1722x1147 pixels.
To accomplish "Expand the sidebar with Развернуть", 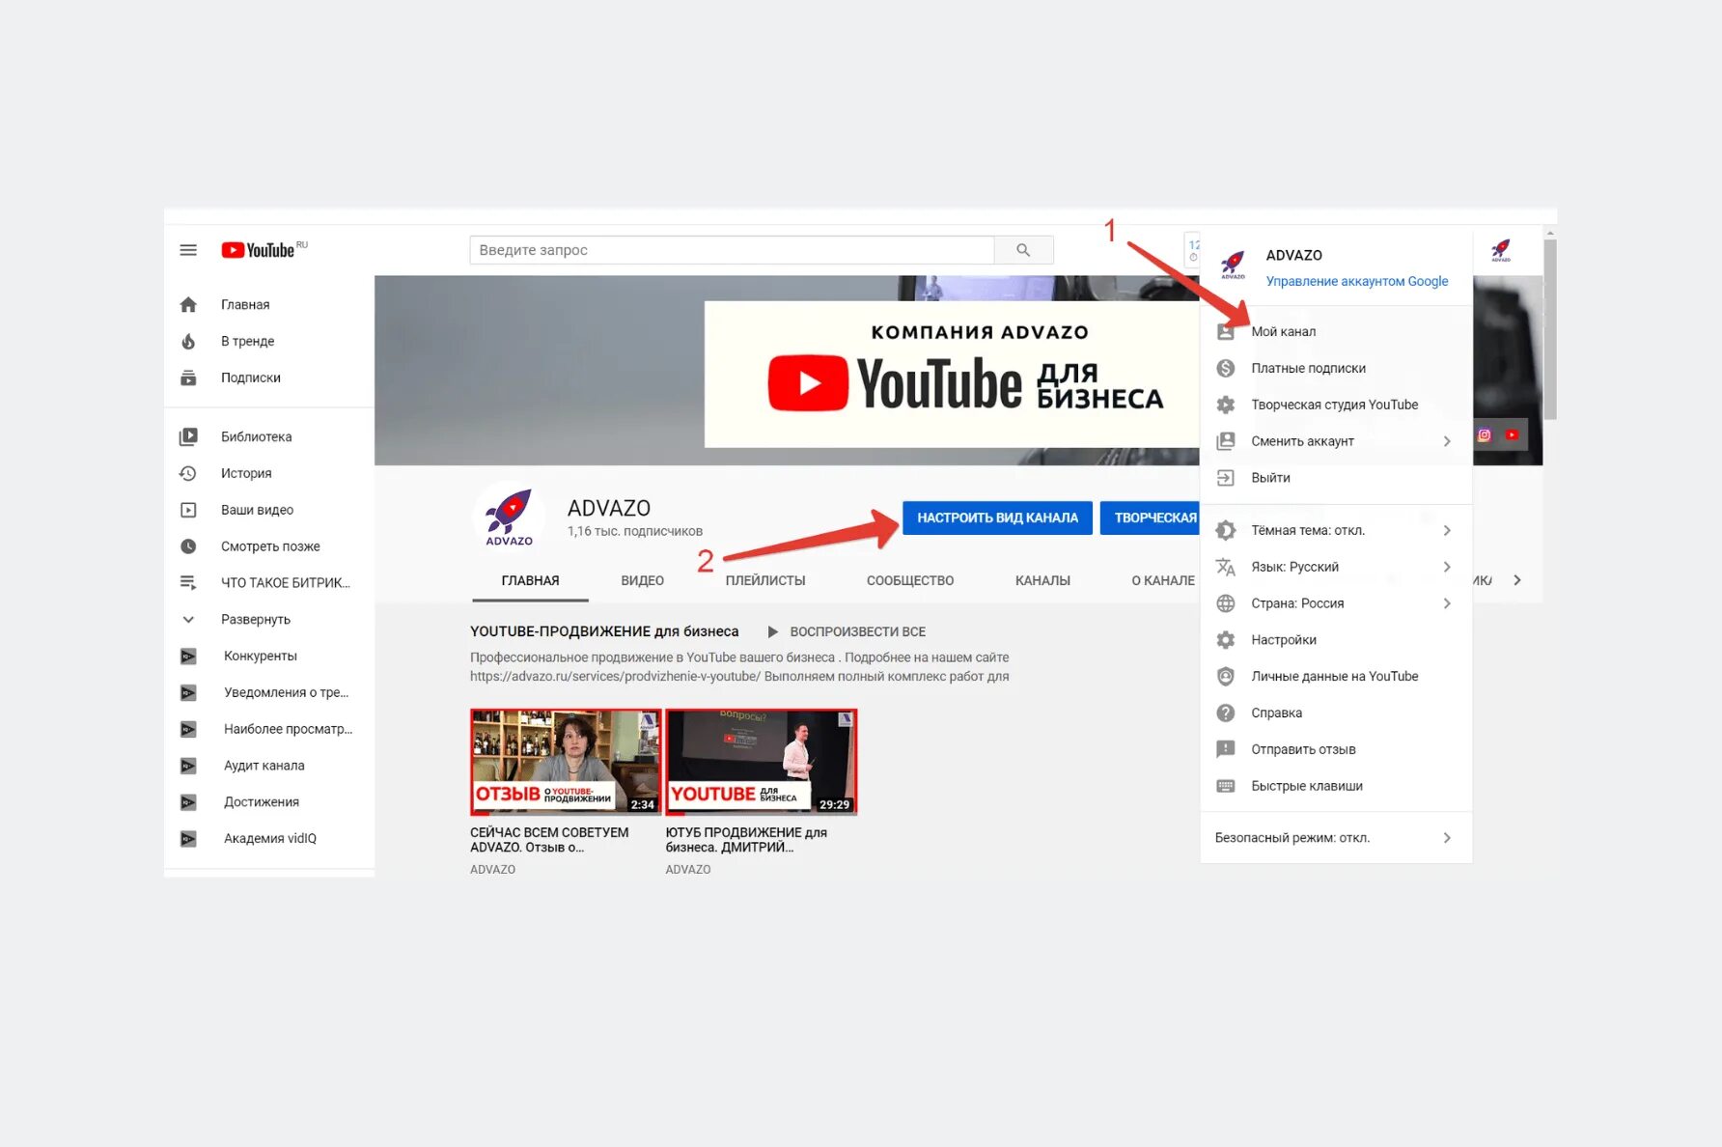I will point(256,620).
